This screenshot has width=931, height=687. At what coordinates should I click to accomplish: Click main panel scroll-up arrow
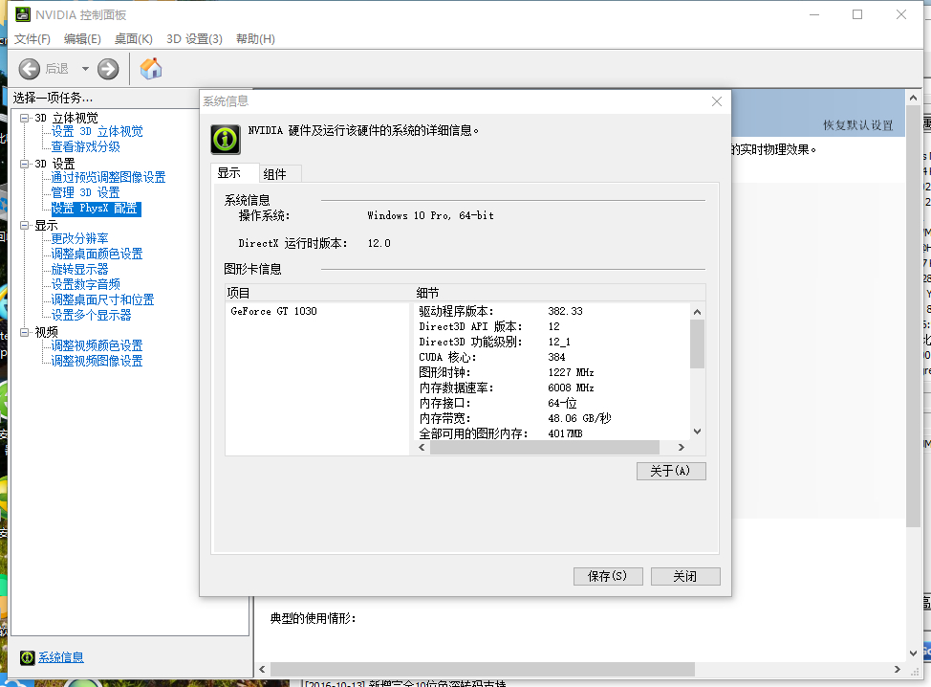point(913,98)
